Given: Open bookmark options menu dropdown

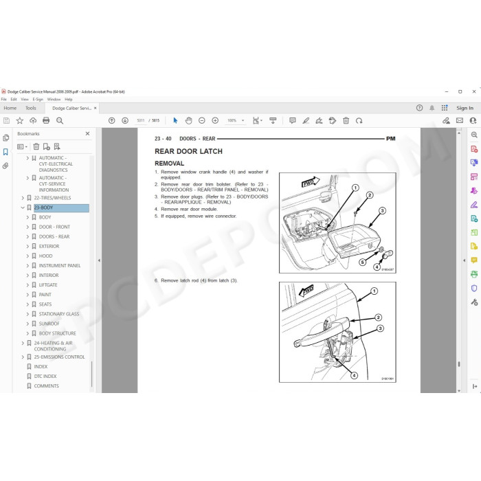Looking at the screenshot, I should pyautogui.click(x=22, y=146).
